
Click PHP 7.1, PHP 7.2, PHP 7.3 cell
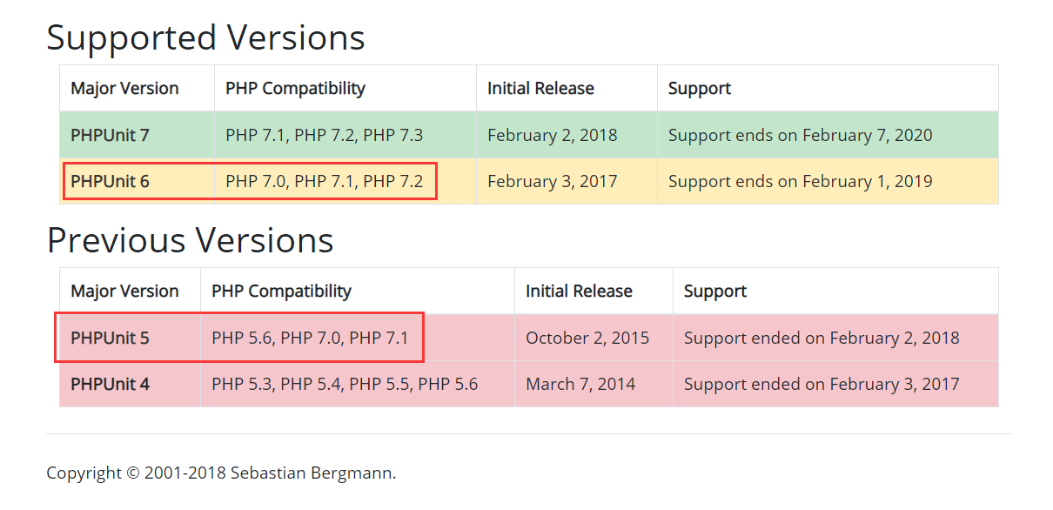(324, 135)
